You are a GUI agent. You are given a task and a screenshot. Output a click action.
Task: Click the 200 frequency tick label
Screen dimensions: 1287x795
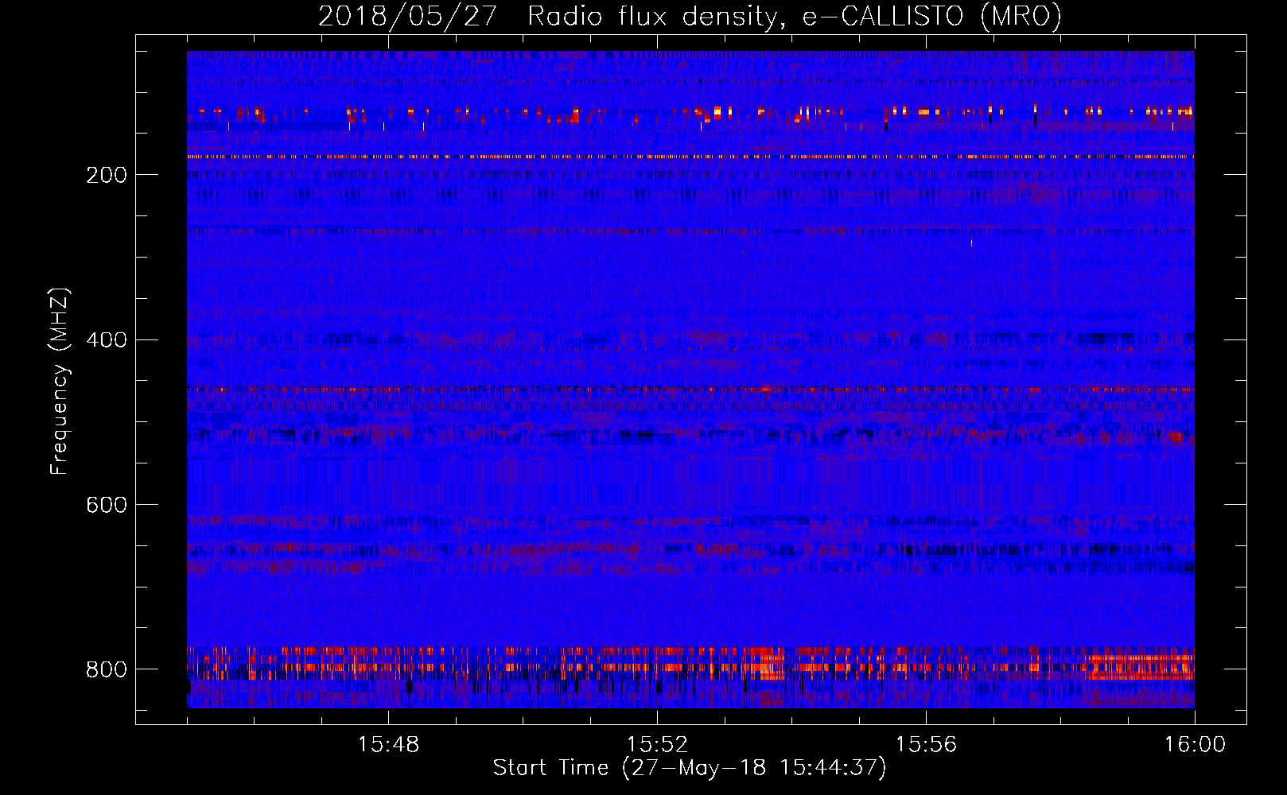(x=107, y=175)
